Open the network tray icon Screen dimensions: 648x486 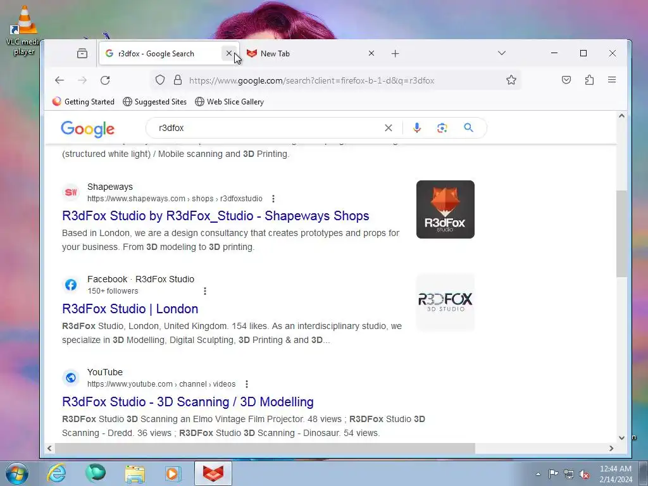pyautogui.click(x=569, y=474)
